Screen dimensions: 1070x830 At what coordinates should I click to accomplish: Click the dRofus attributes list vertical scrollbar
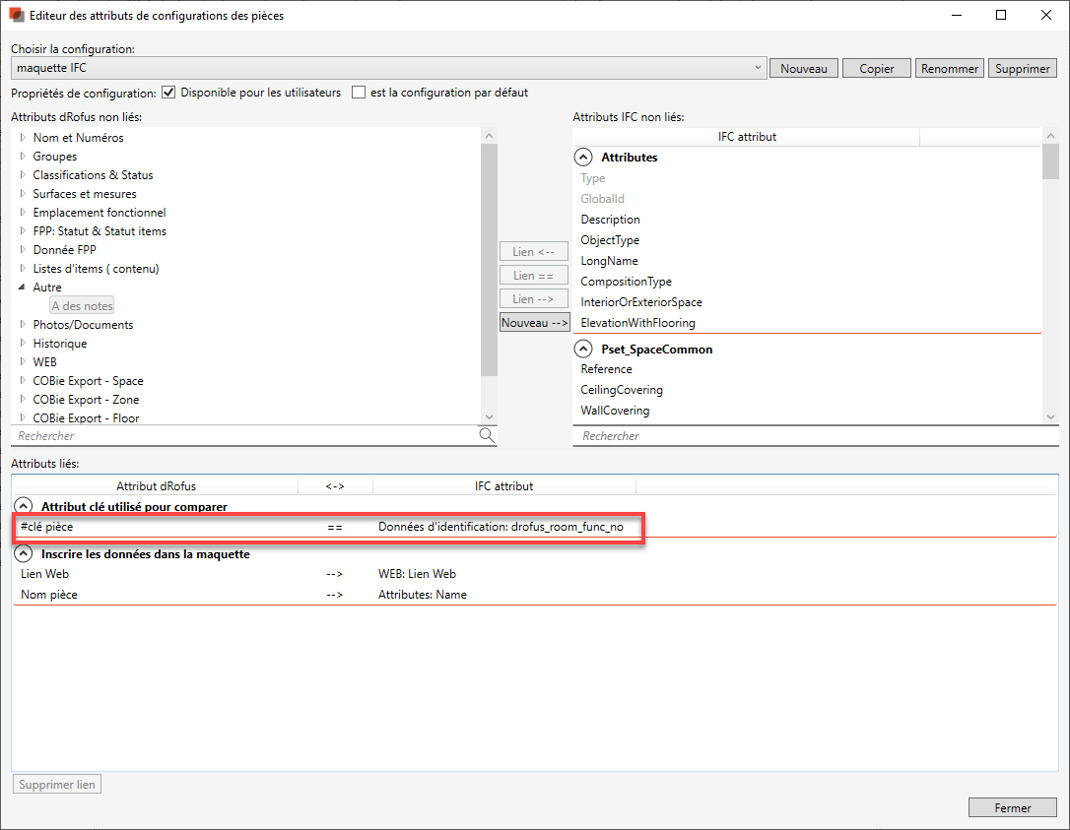coord(489,266)
